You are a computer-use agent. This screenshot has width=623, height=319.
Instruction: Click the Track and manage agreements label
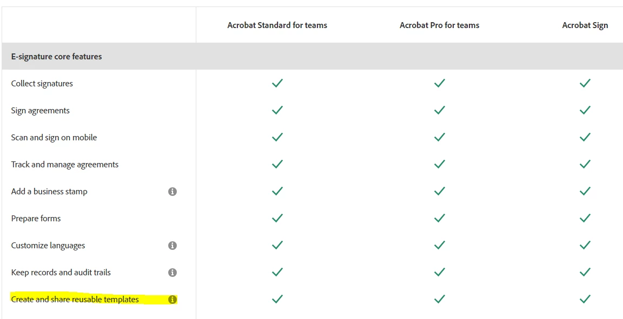tap(65, 165)
